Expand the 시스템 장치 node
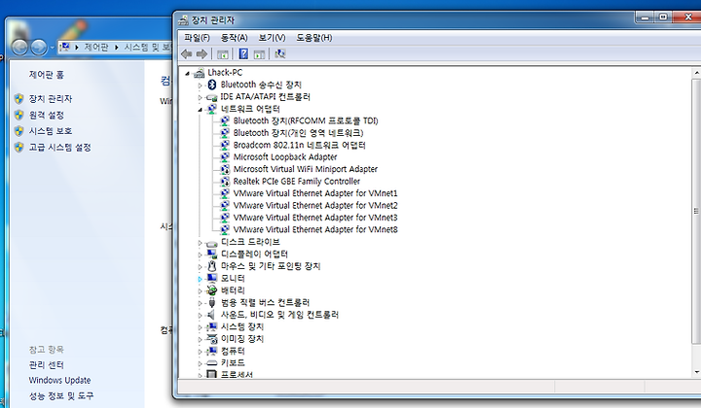 (x=201, y=327)
